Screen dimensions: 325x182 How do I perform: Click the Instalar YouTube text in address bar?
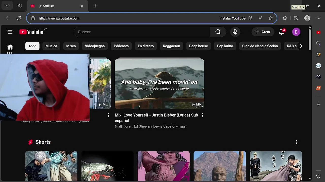click(233, 18)
